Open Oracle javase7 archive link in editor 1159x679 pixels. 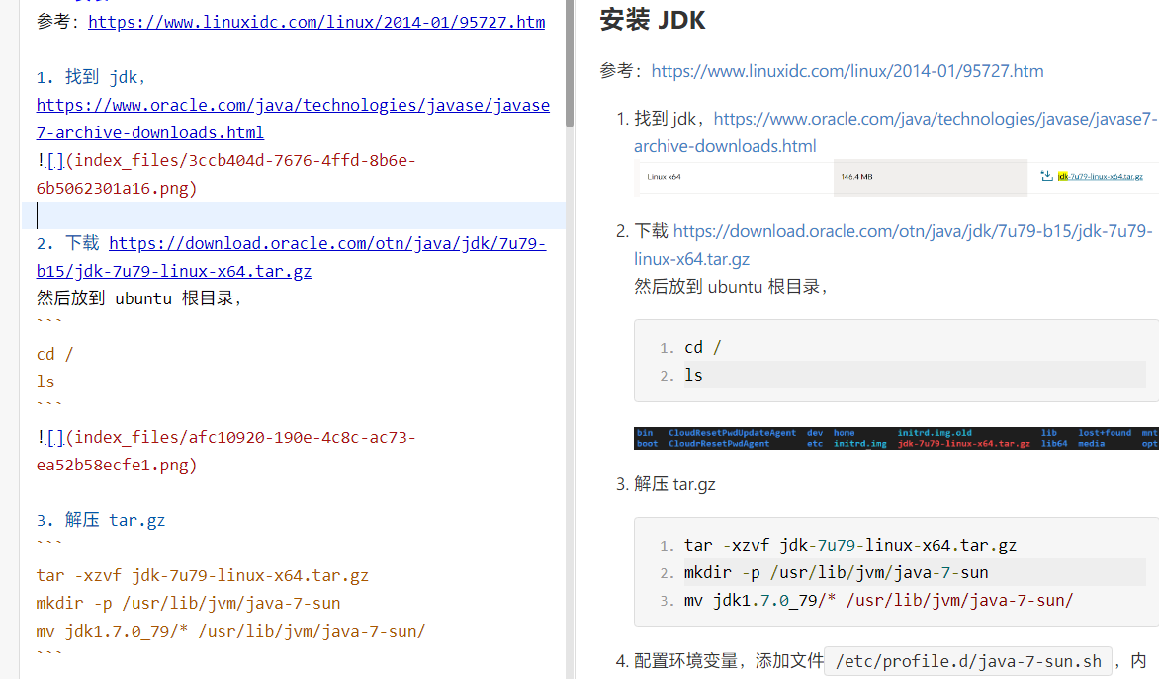pos(293,119)
